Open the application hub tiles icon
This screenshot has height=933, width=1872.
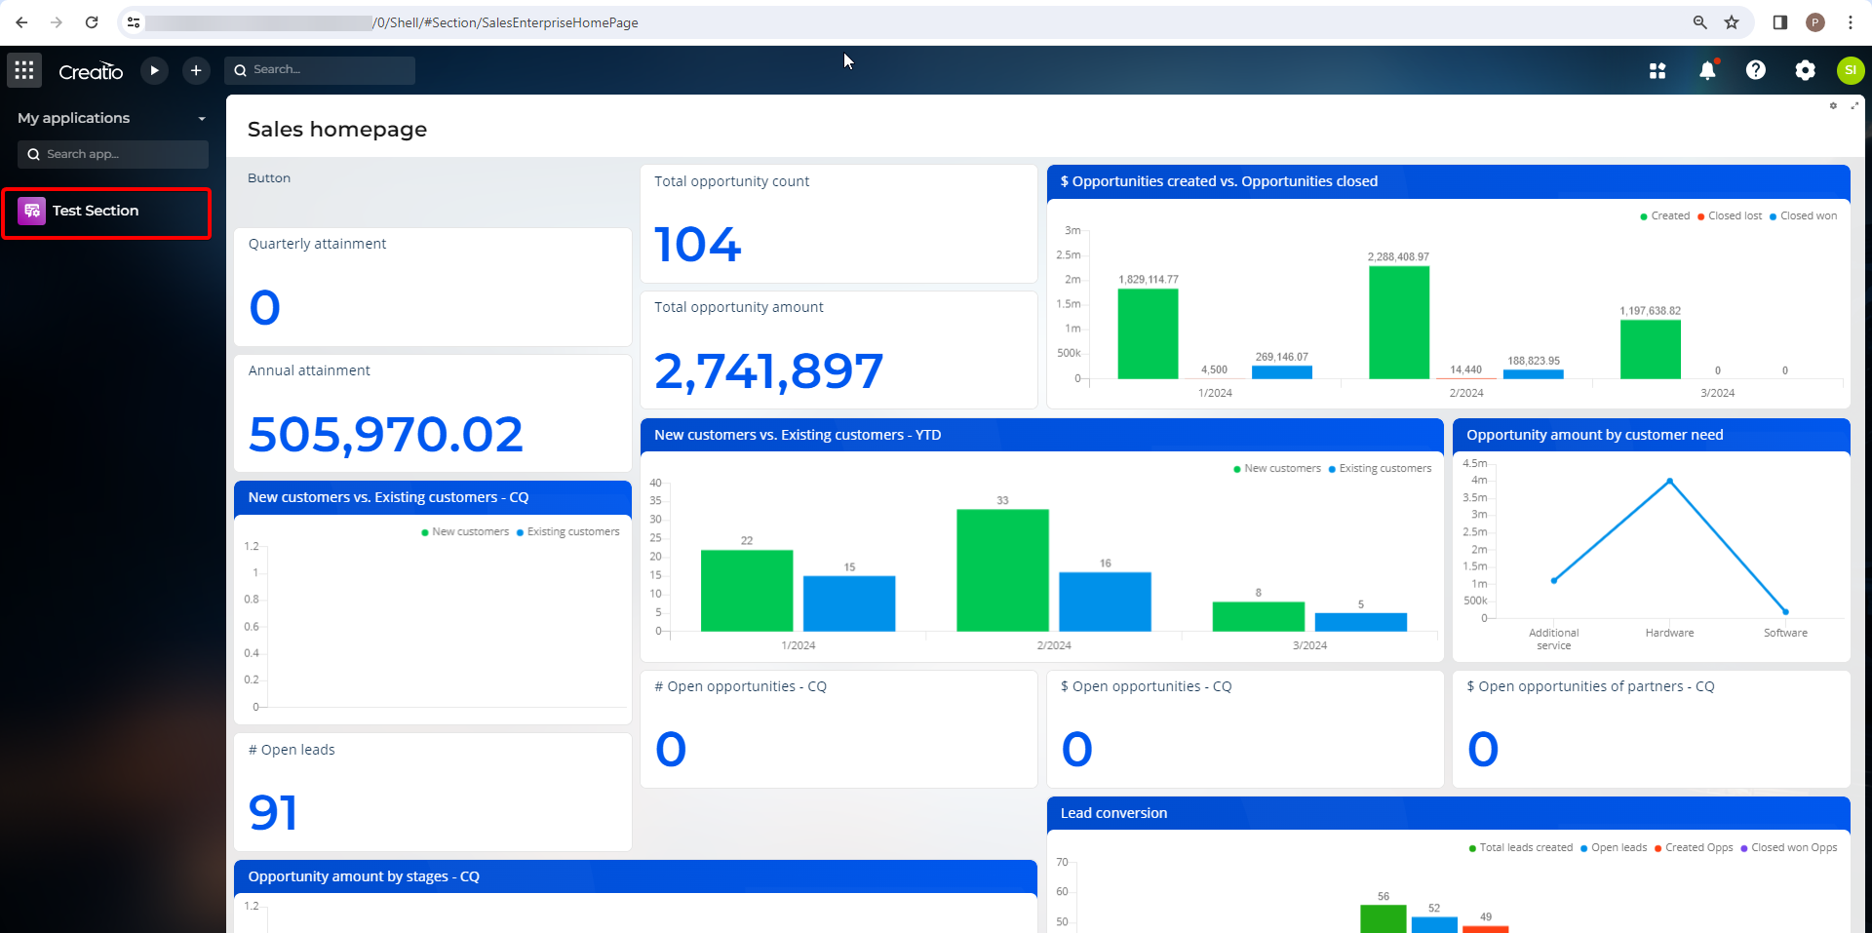tap(1657, 70)
